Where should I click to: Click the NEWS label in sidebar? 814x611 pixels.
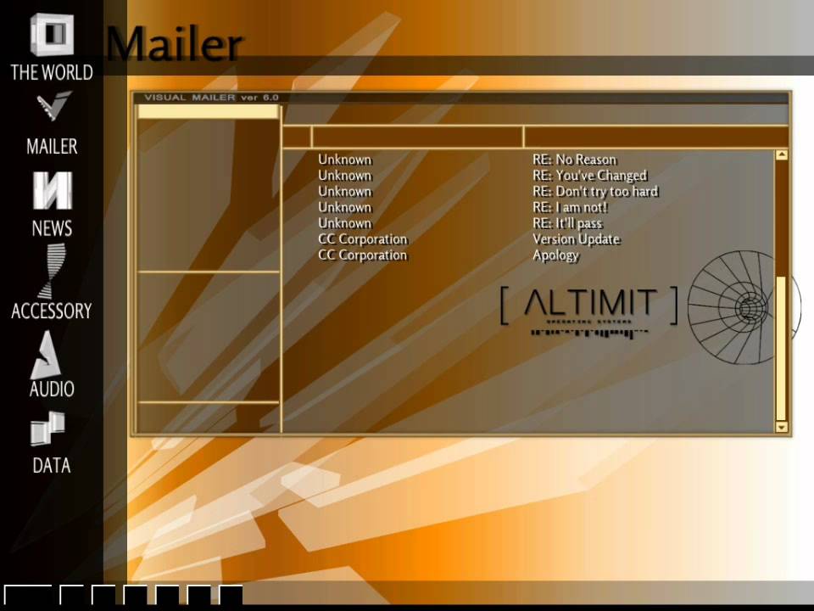pos(52,228)
